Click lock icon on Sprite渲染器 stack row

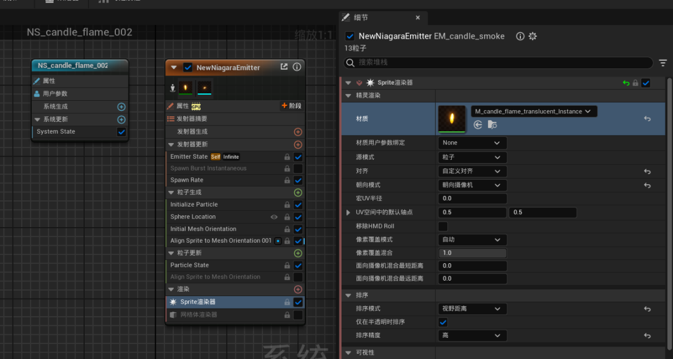287,302
